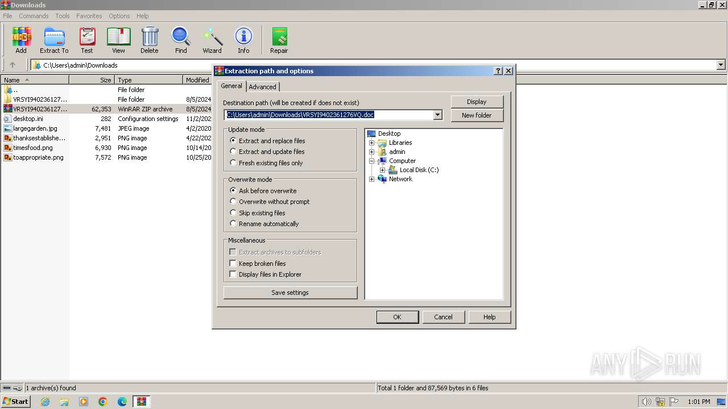Click the Start button
Screen dimensions: 728x409
(x=15, y=402)
